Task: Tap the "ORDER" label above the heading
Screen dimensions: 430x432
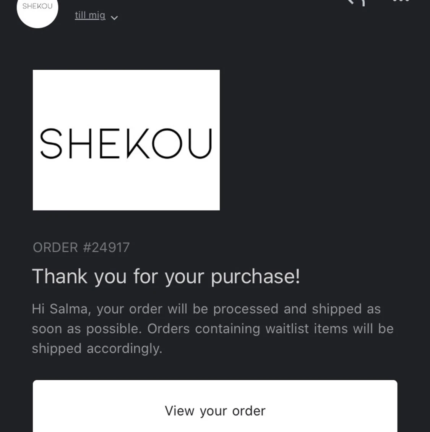Action: (x=55, y=247)
